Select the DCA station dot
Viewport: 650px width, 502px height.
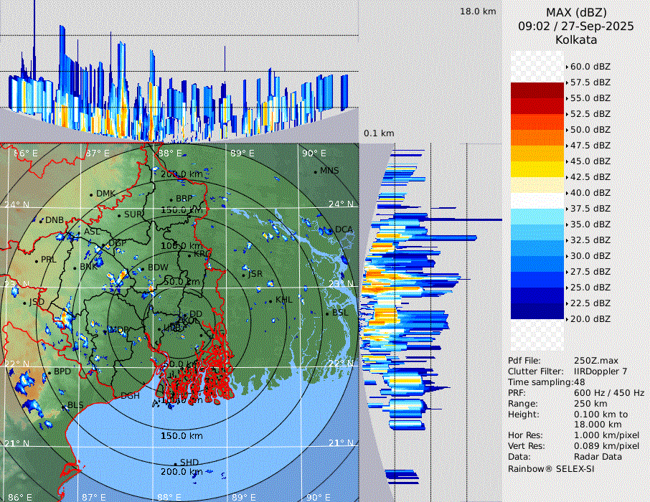tap(331, 230)
